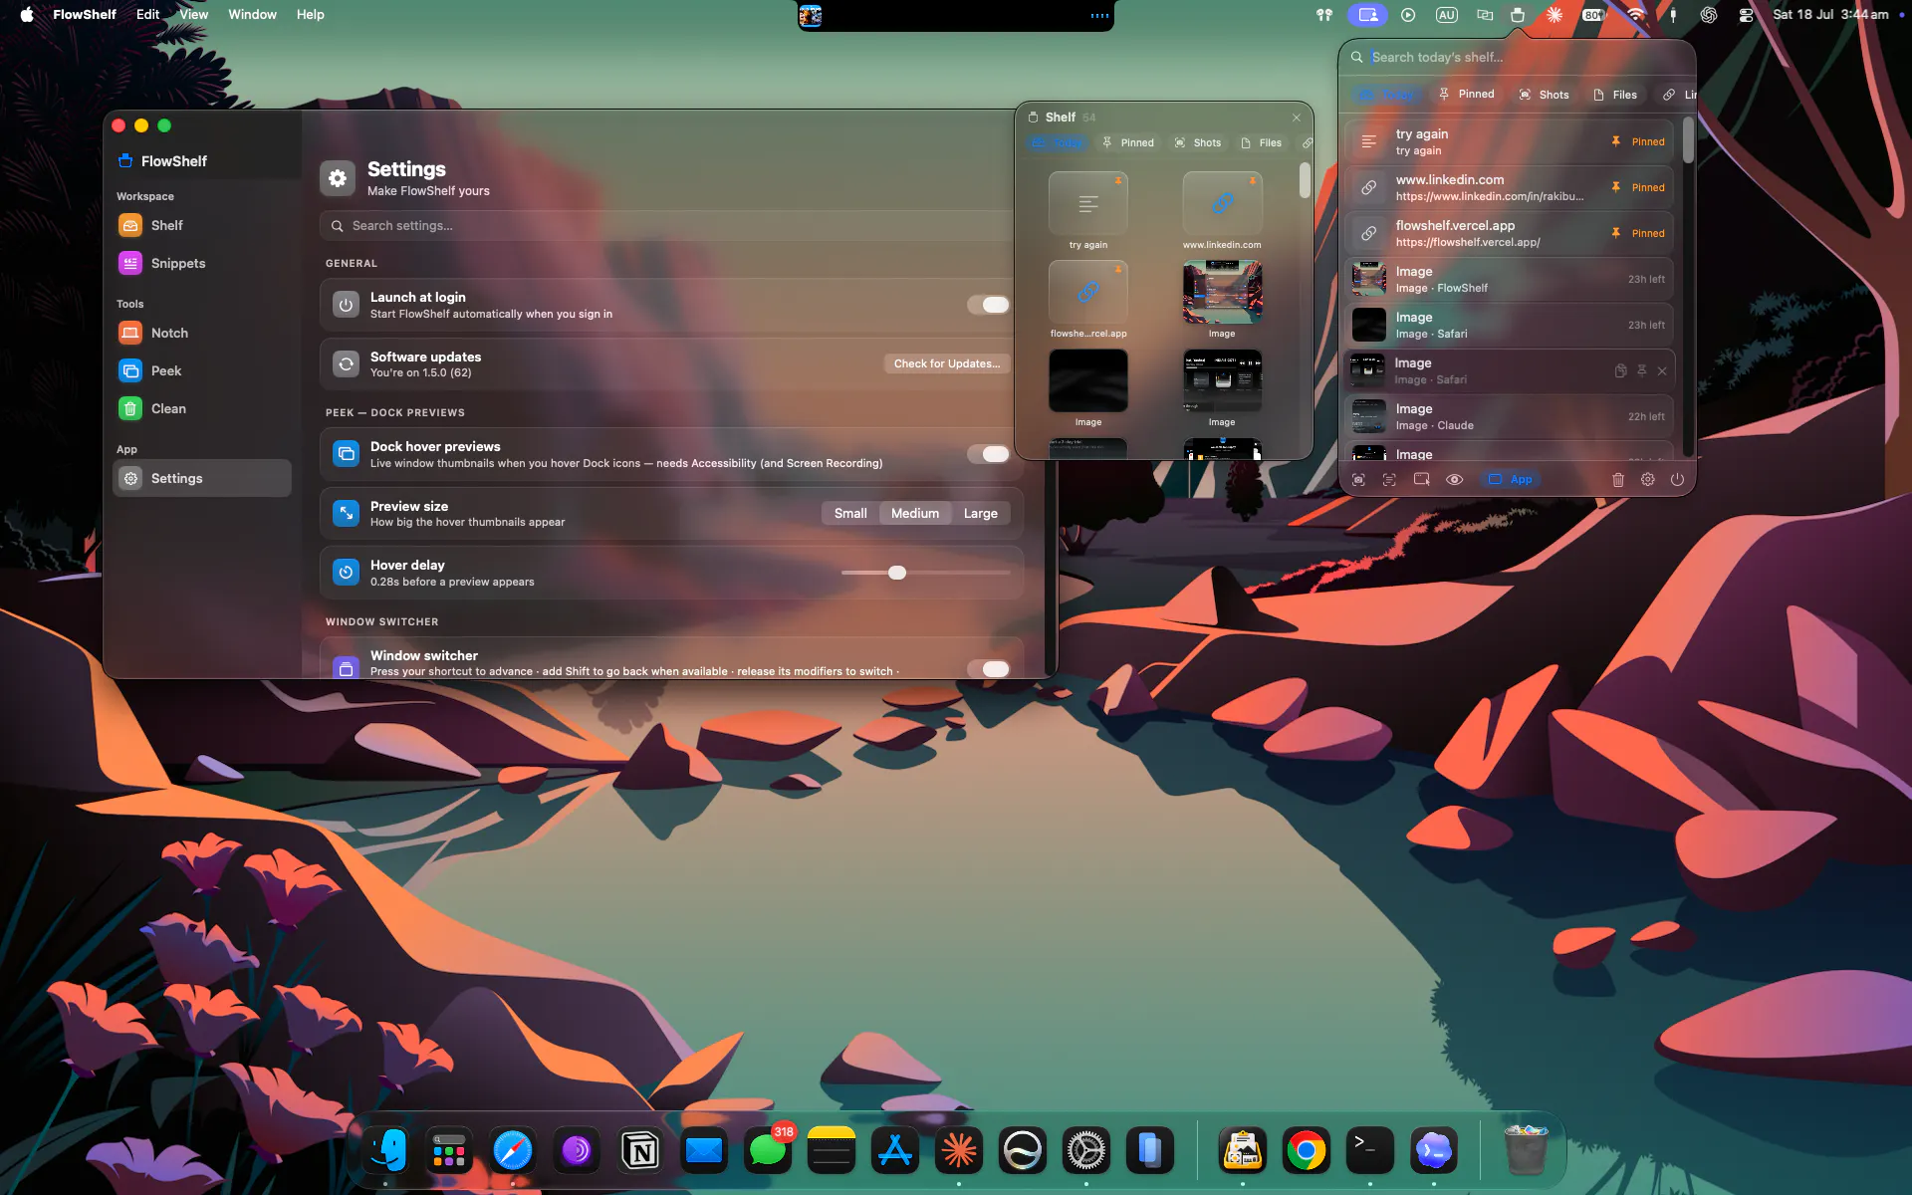The width and height of the screenshot is (1912, 1195).
Task: Select the Files tab in the Shelf window
Action: (x=1262, y=143)
